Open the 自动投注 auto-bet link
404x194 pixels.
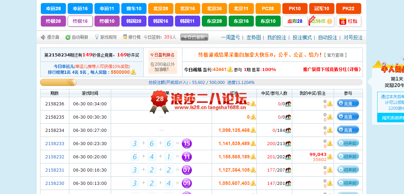point(328,37)
